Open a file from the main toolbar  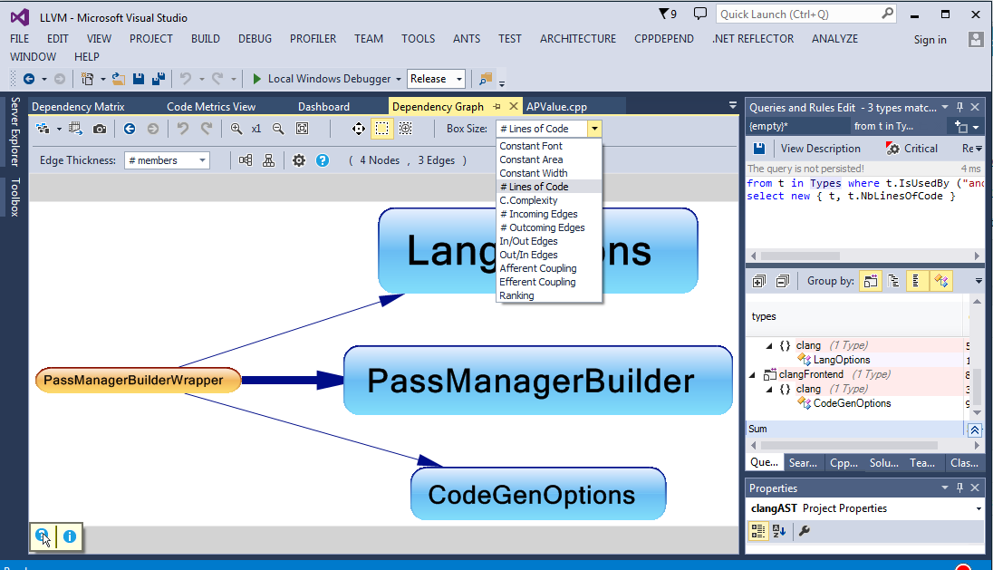[119, 79]
